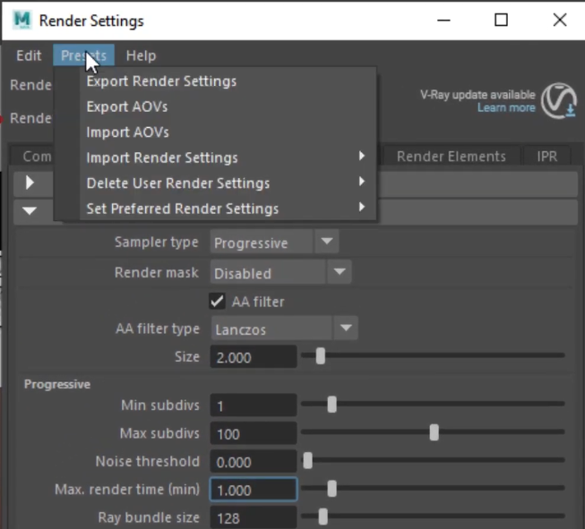Choose Export AOVs from Presets menu
The width and height of the screenshot is (585, 529).
point(127,107)
